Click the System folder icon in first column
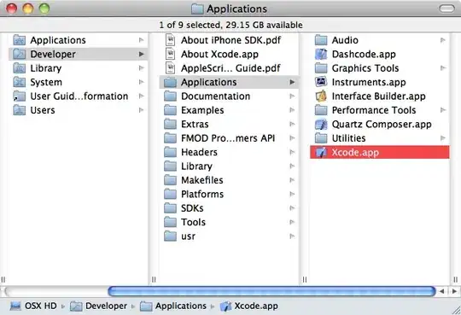This screenshot has height=315, width=461. 19,82
